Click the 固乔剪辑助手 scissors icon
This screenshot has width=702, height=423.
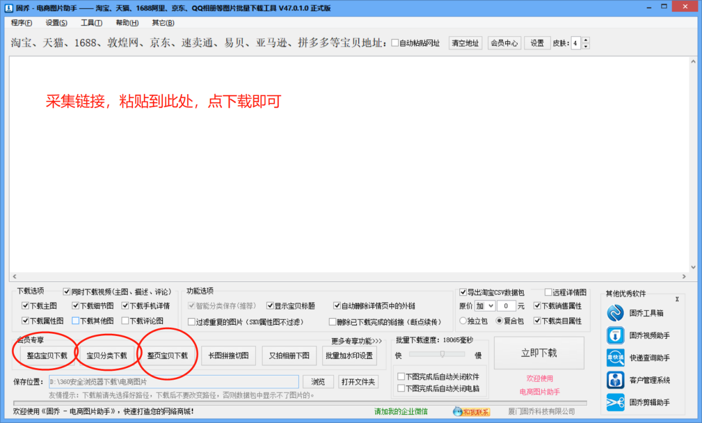click(x=616, y=402)
